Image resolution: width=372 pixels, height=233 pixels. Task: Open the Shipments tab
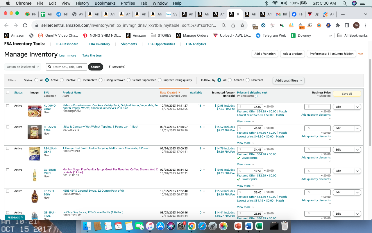point(129,44)
